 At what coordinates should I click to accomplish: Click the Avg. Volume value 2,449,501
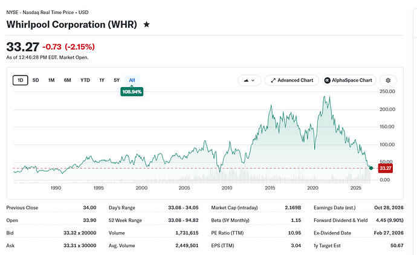click(x=187, y=246)
